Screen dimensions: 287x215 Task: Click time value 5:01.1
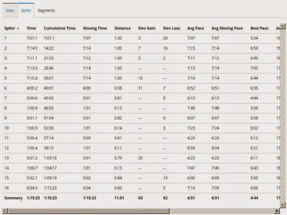pyautogui.click(x=32, y=118)
